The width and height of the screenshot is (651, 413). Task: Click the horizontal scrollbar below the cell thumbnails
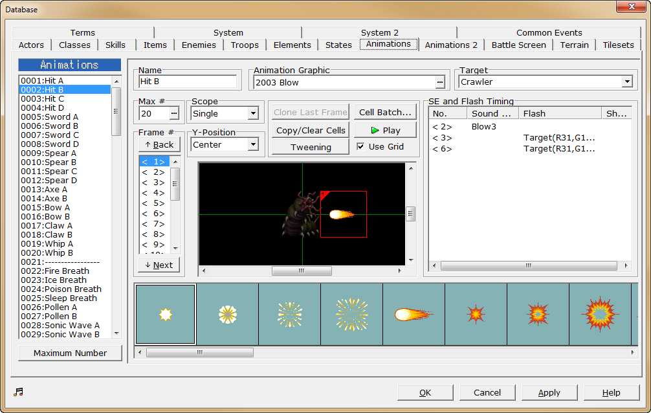click(199, 352)
